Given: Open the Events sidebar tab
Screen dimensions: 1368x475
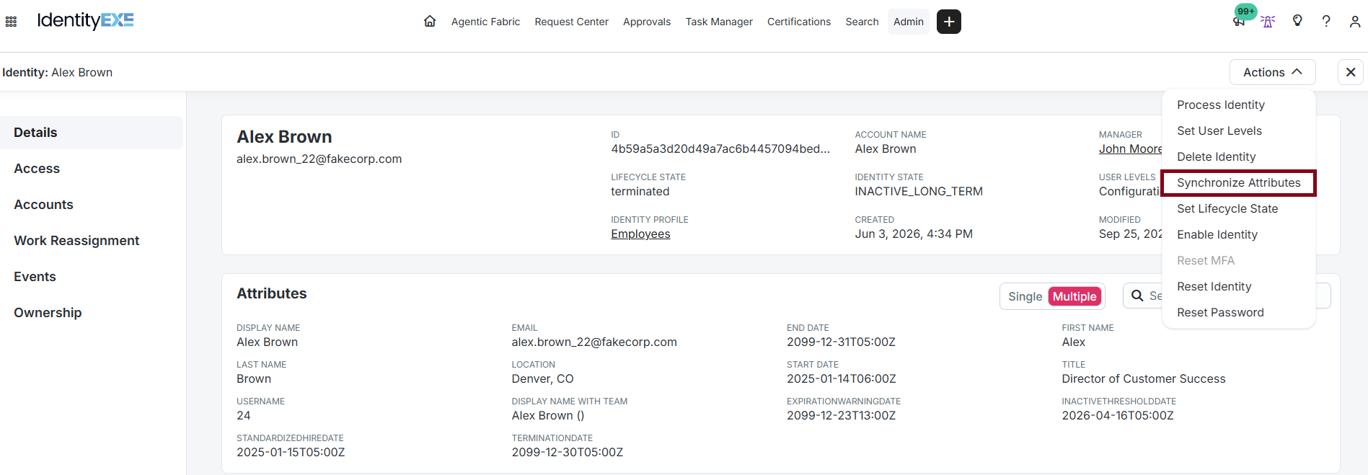Looking at the screenshot, I should [92, 277].
